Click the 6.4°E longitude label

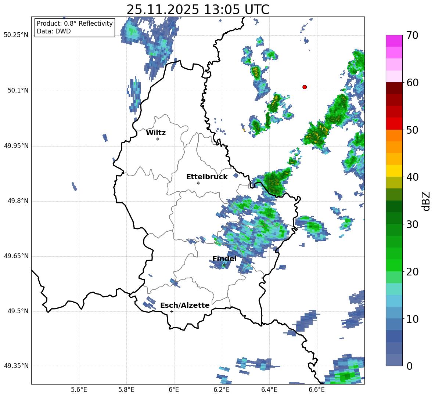pos(269,390)
